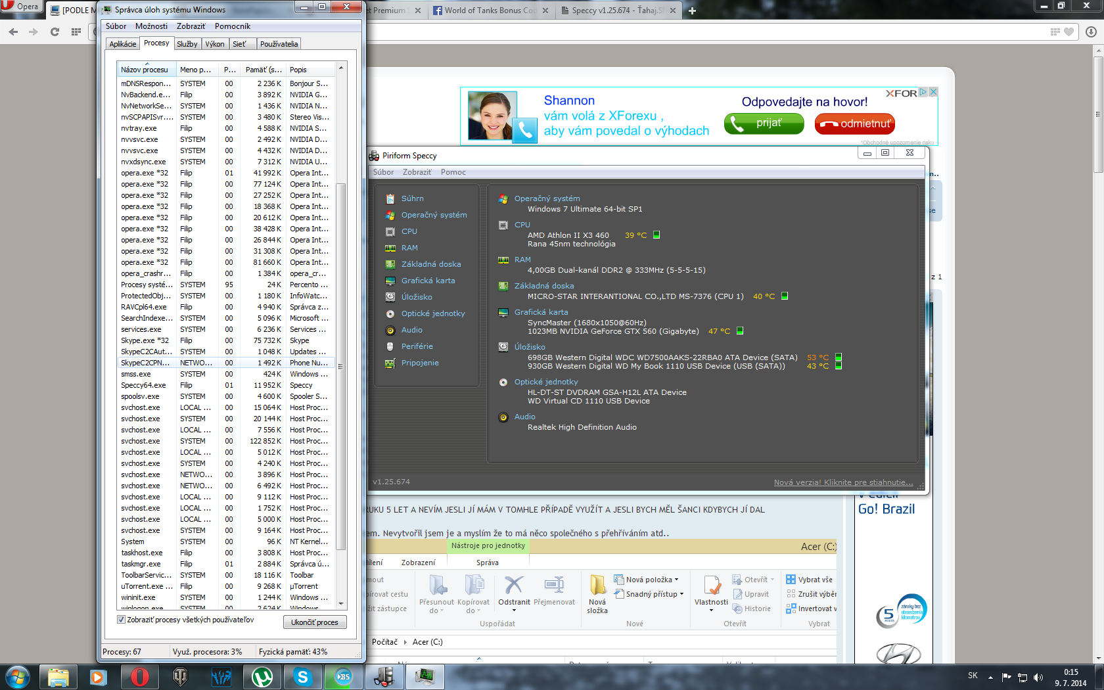Click Task Manager process list scrollbar thumb
The height and width of the screenshot is (690, 1104).
point(340,366)
